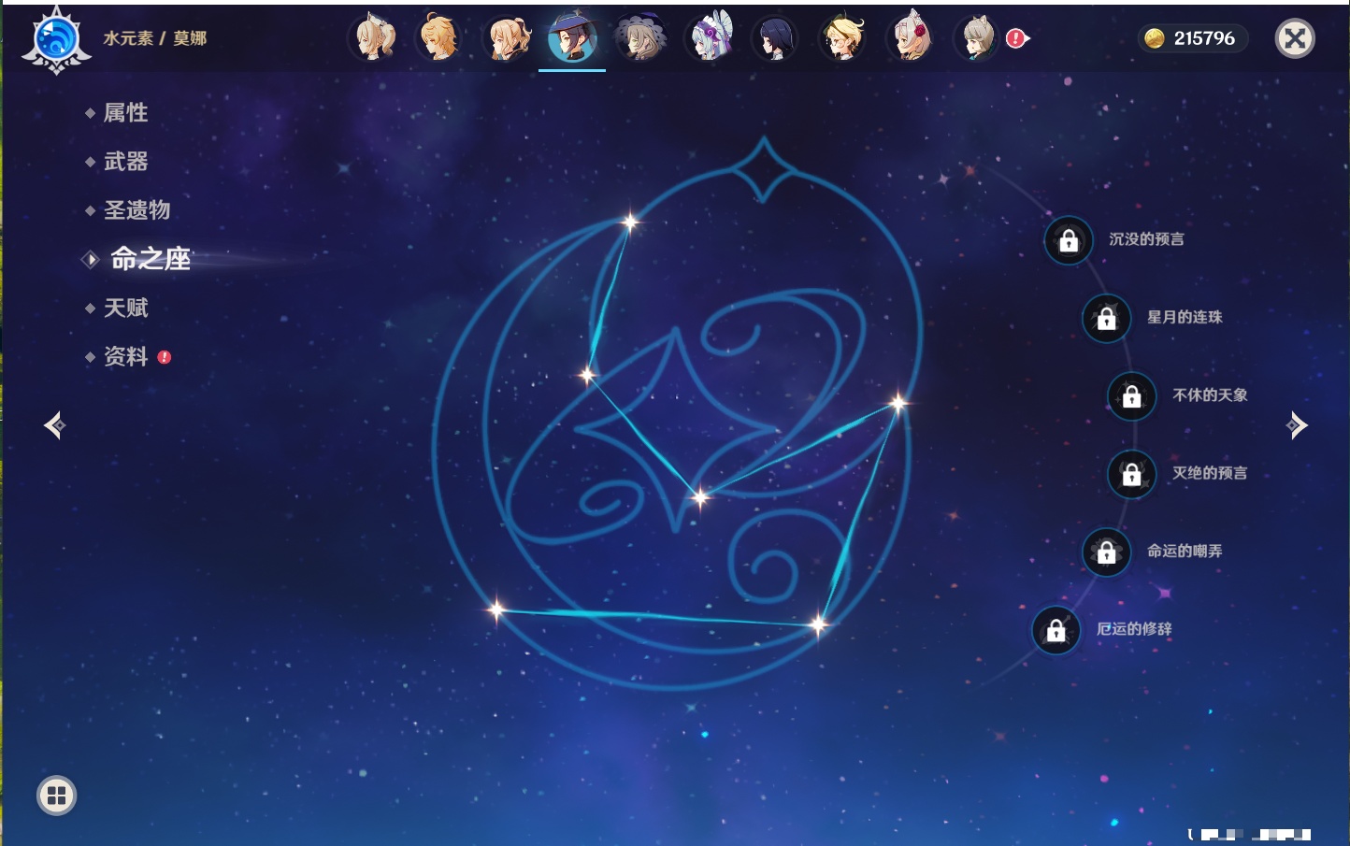1350x846 pixels.
Task: Unlock the 厄运的修辞 lock node
Action: coord(1056,630)
